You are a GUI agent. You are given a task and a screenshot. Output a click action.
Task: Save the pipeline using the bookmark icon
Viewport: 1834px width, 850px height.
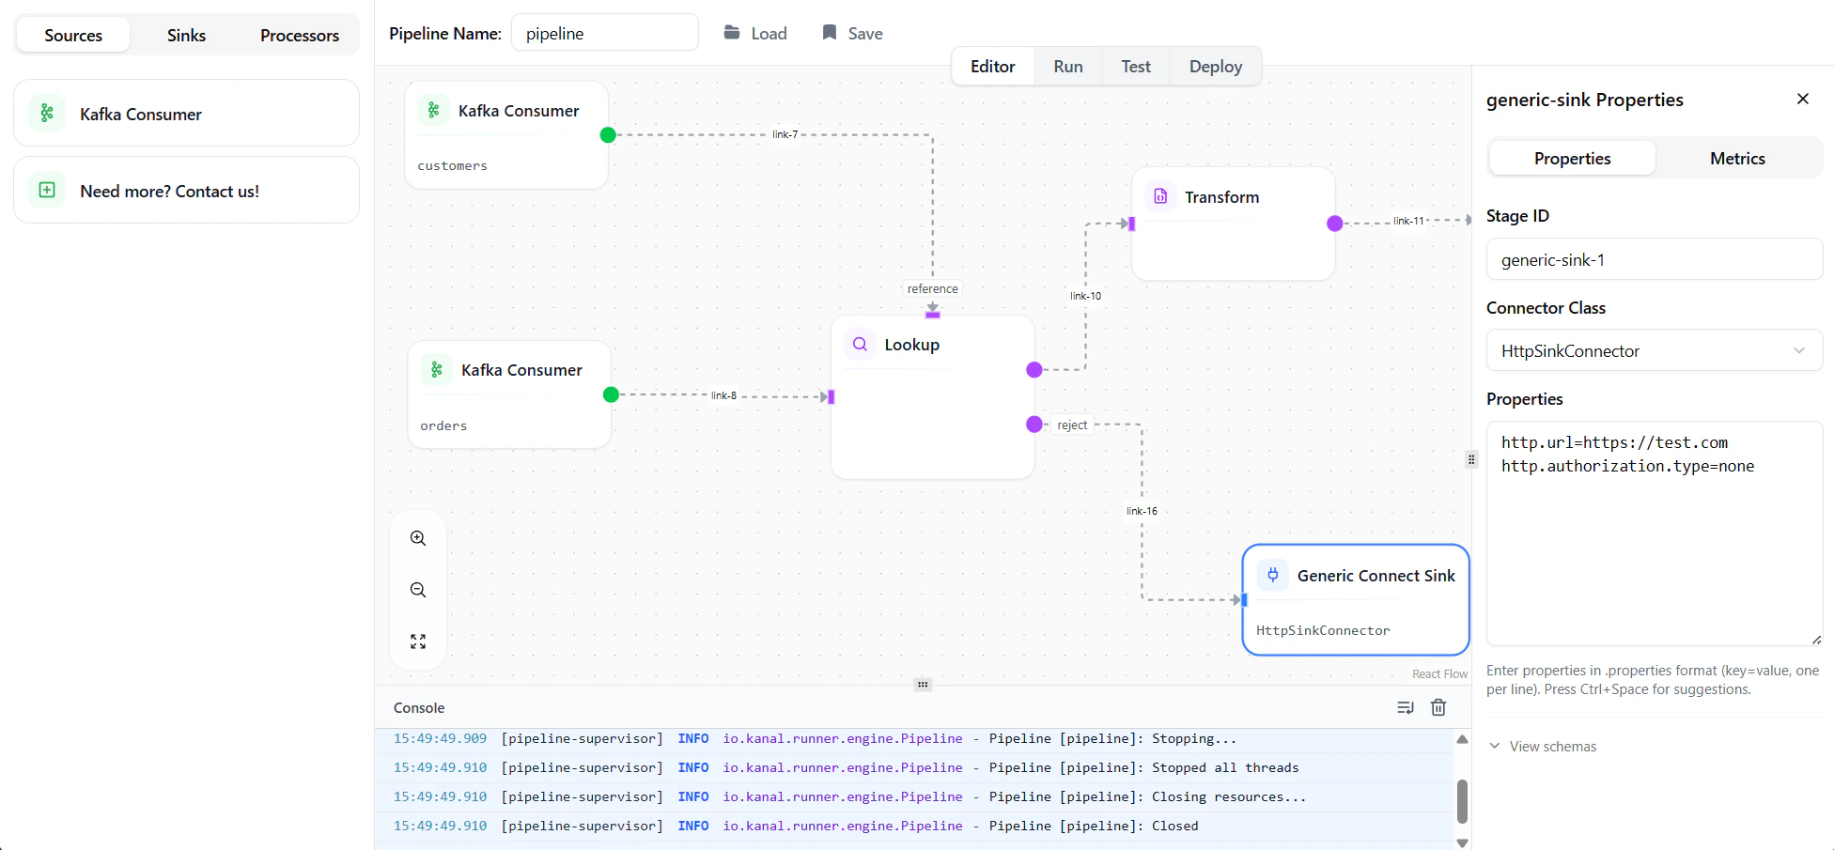(x=828, y=32)
